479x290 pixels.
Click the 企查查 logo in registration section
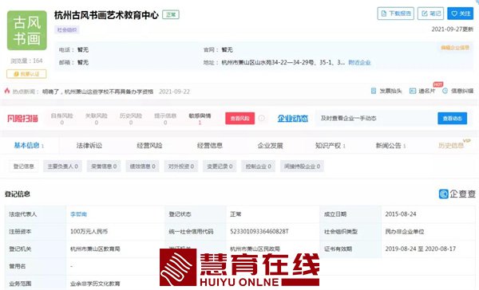[x=457, y=194]
